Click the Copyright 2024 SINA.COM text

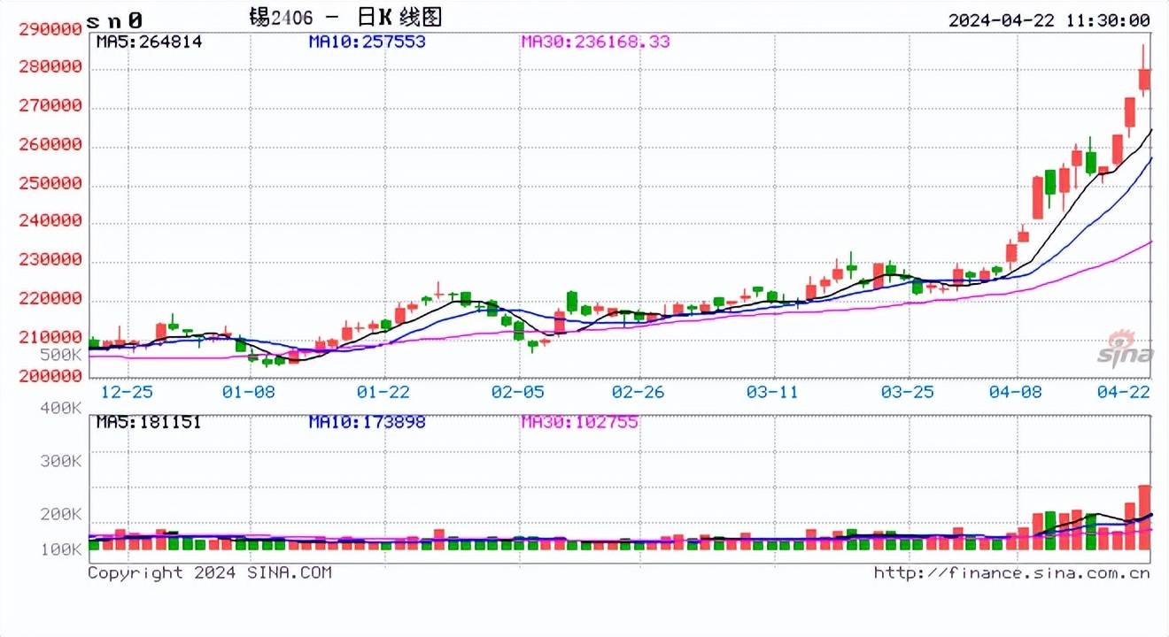(210, 573)
